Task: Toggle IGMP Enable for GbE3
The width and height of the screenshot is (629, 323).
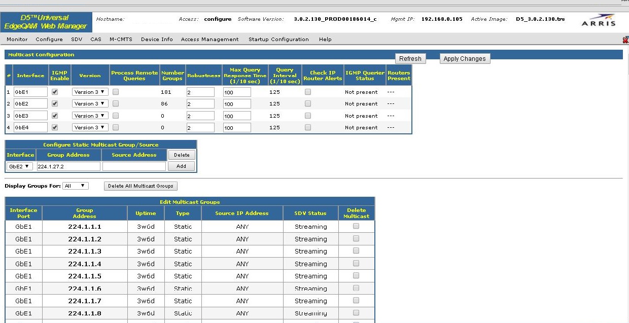Action: pyautogui.click(x=55, y=116)
